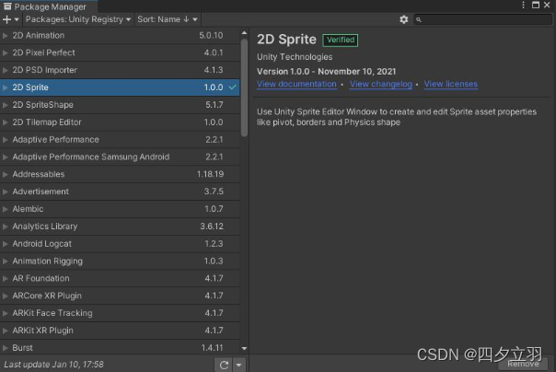This screenshot has width=556, height=372.
Task: Select the 2D PSD Importer package
Action: [120, 70]
